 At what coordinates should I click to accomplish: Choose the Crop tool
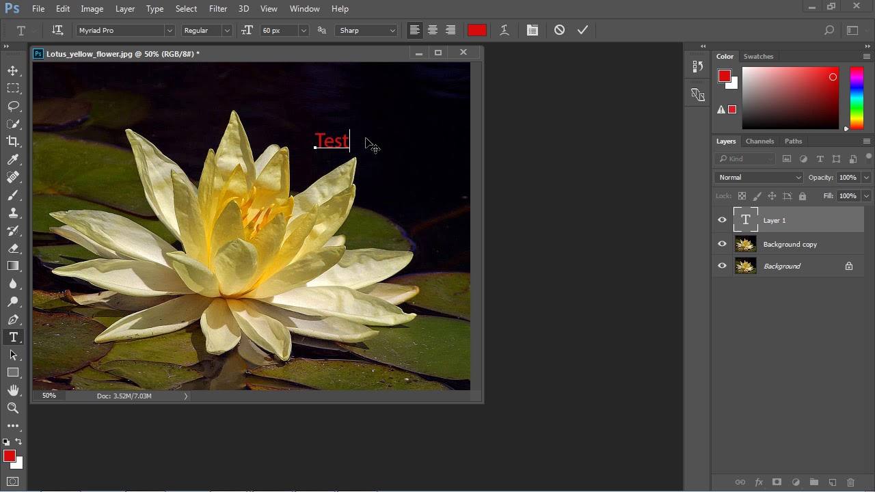point(13,141)
